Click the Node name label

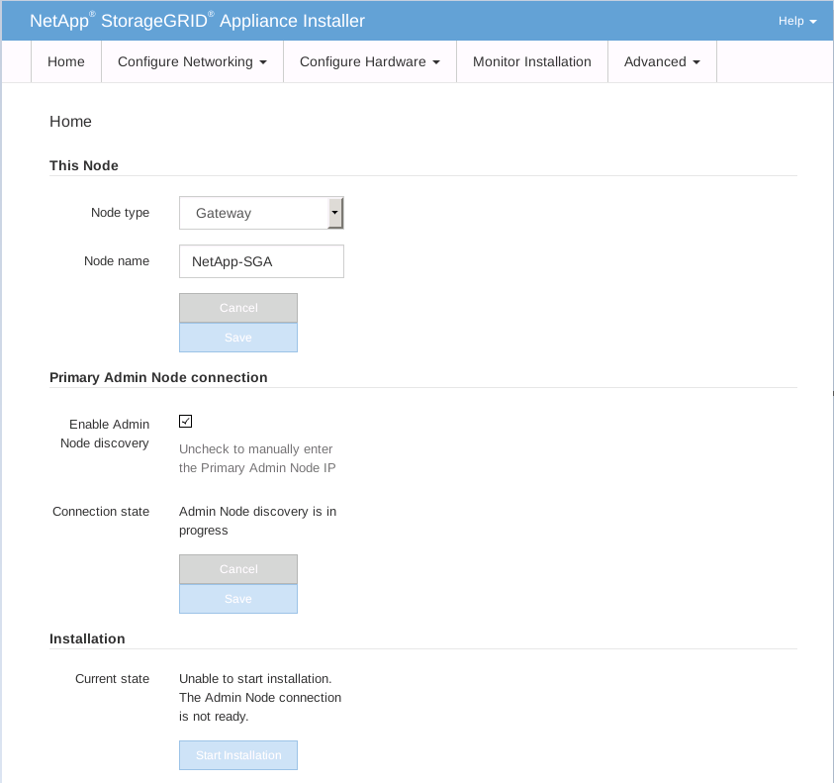[117, 261]
